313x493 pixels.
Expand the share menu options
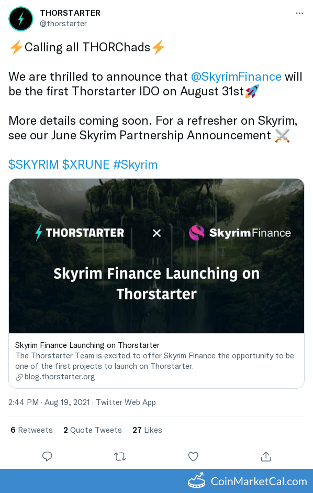click(x=266, y=456)
